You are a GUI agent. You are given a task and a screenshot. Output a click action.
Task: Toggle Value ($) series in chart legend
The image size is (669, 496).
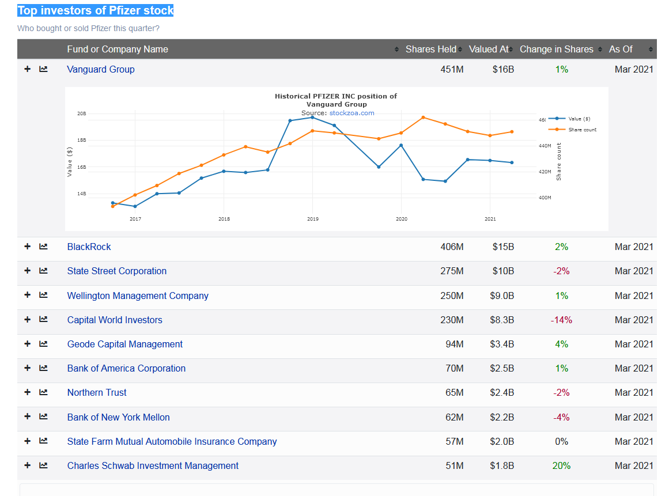(x=569, y=119)
